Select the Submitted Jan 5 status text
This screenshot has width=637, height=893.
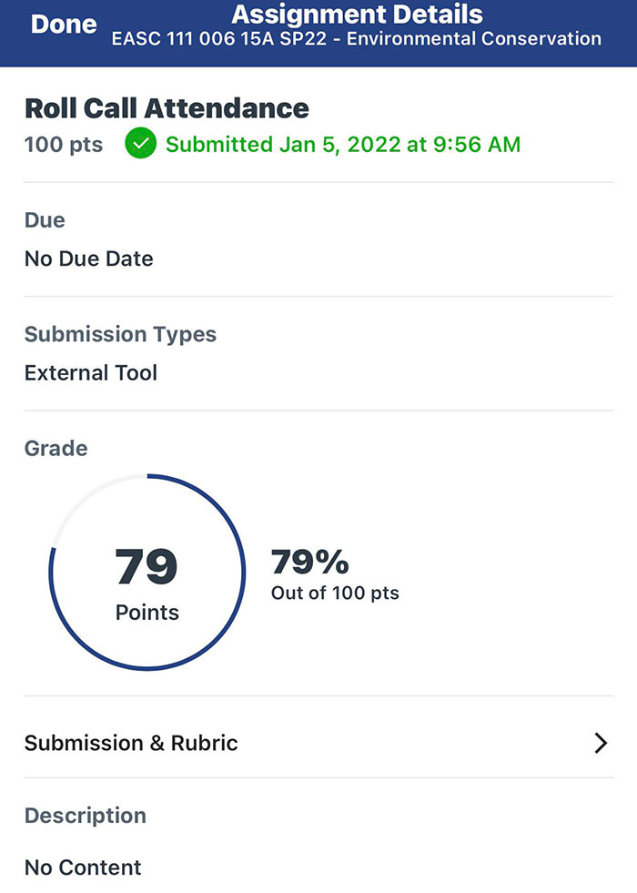(348, 145)
